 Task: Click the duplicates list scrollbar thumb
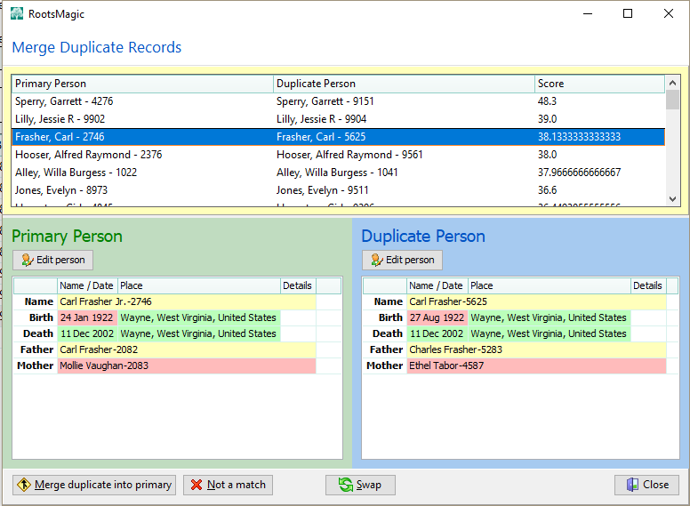pos(672,100)
